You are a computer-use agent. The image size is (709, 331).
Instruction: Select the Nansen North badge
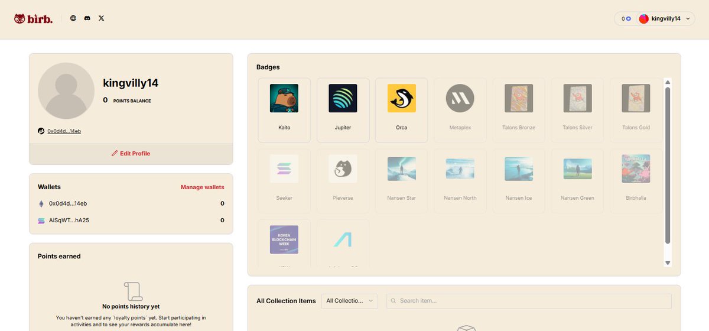pyautogui.click(x=460, y=181)
